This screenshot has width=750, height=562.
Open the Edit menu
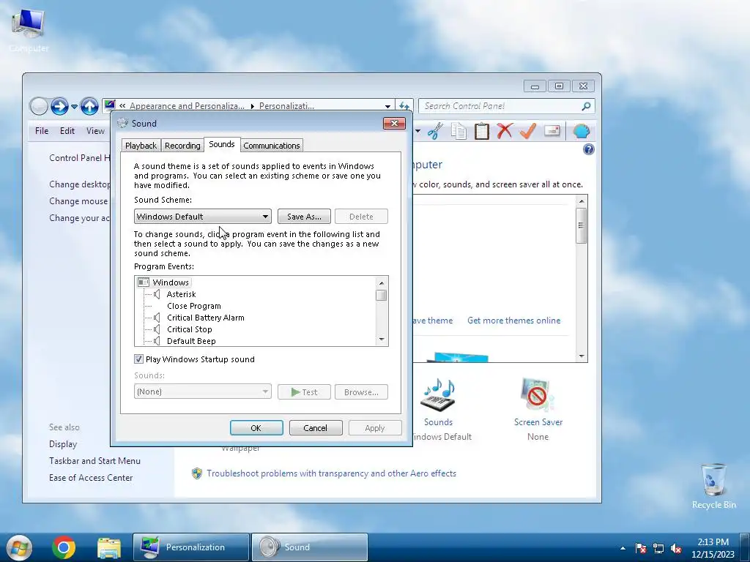tap(67, 131)
